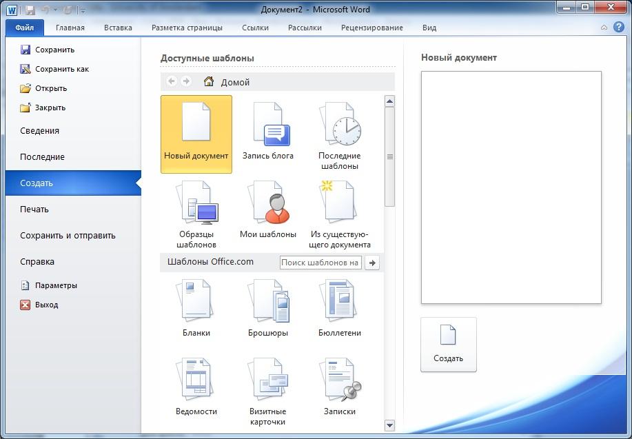Click Выход to exit Word
This screenshot has width=632, height=439.
click(39, 305)
